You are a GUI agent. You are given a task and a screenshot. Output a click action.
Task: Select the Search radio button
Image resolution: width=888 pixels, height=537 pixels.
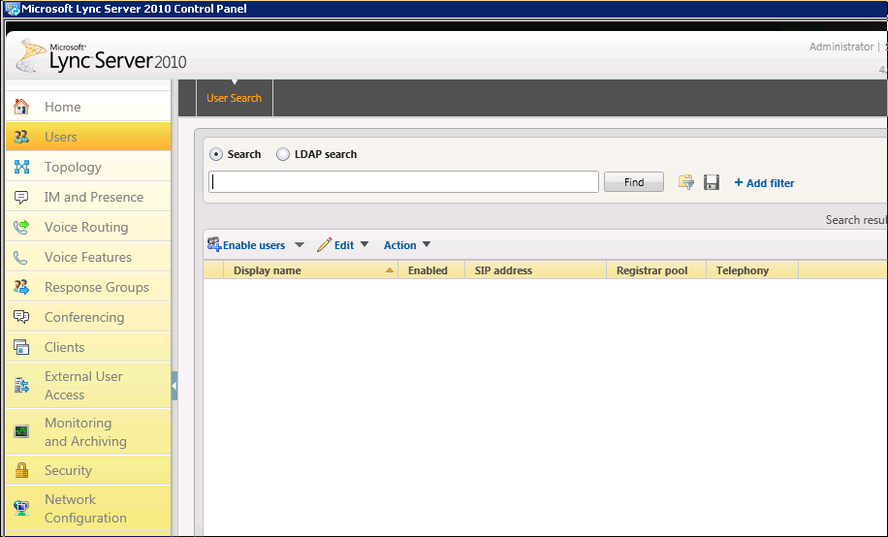216,154
